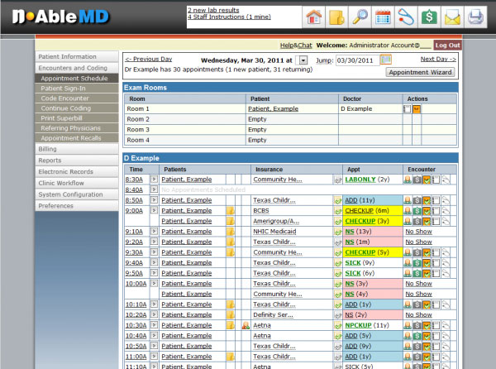
Task: Click the Log Out button
Action: [x=447, y=46]
